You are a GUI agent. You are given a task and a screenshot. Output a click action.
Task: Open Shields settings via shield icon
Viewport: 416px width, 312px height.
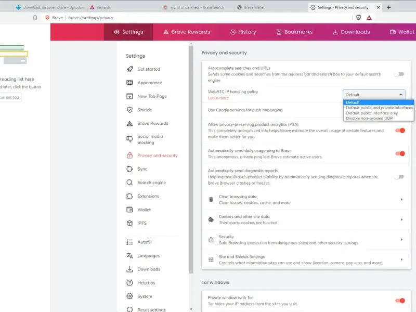point(129,110)
